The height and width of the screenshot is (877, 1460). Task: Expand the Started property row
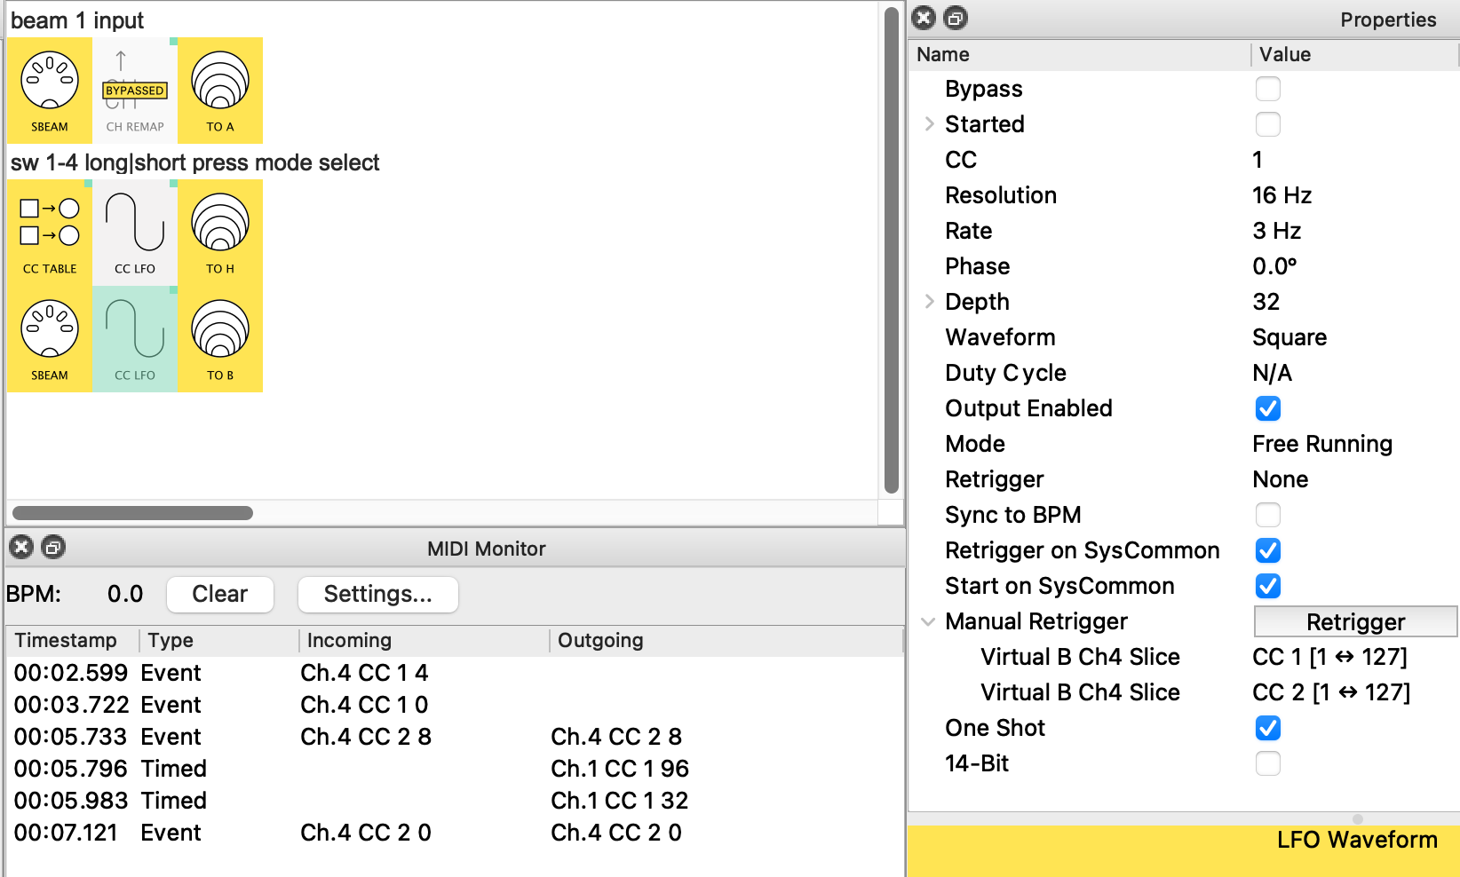(929, 124)
